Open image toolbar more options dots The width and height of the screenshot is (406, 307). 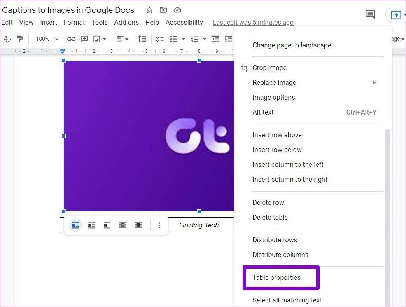tap(159, 225)
